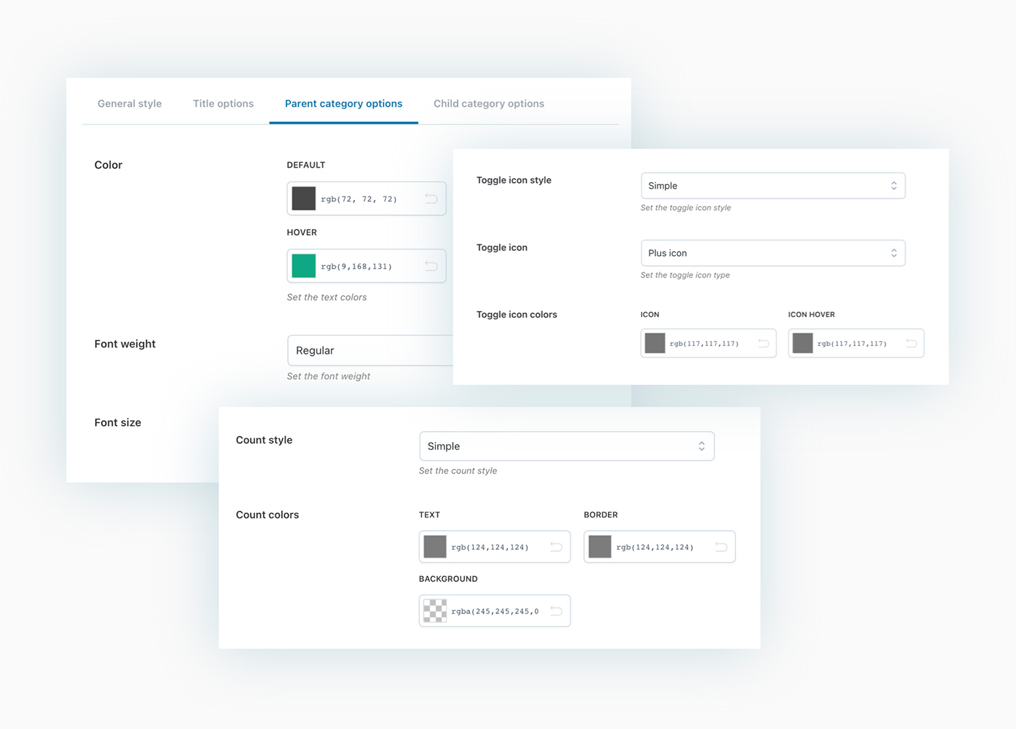The height and width of the screenshot is (729, 1016).
Task: Click the stepper chevrons on Toggle icon style
Action: point(893,185)
